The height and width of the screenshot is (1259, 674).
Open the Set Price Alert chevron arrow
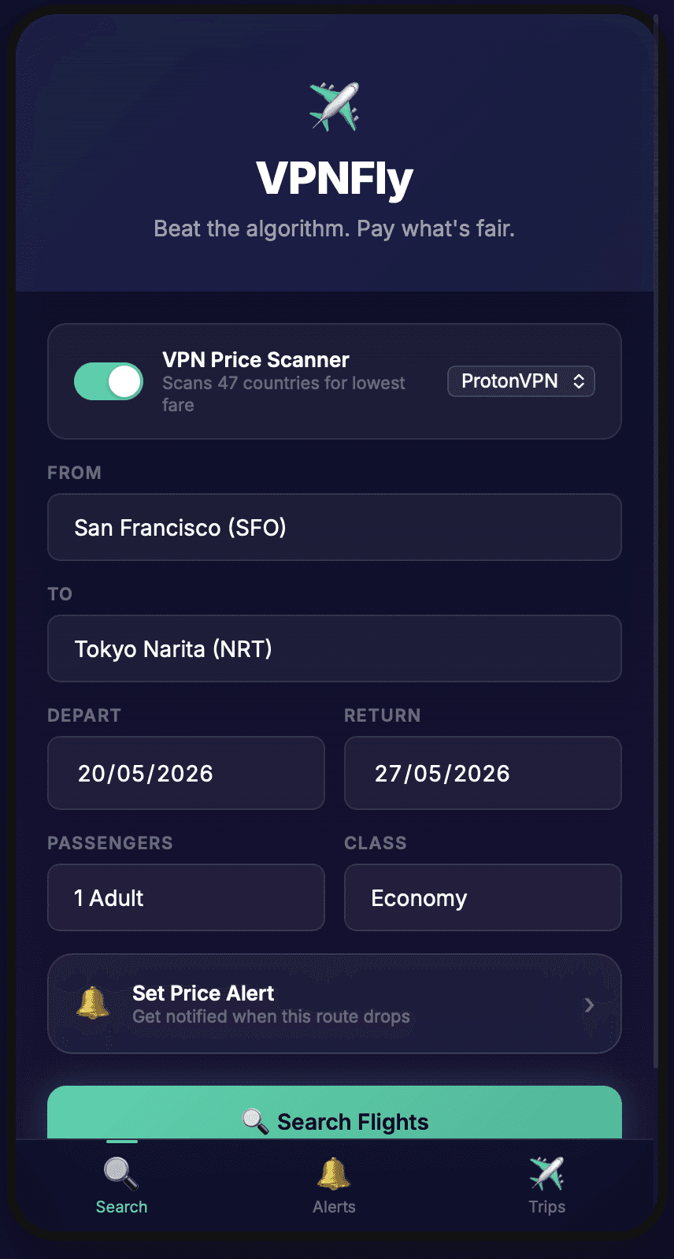[x=589, y=1005]
